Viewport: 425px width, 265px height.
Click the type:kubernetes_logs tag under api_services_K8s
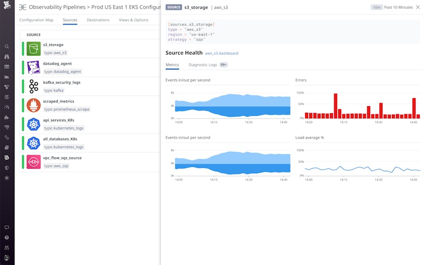[x=64, y=128]
